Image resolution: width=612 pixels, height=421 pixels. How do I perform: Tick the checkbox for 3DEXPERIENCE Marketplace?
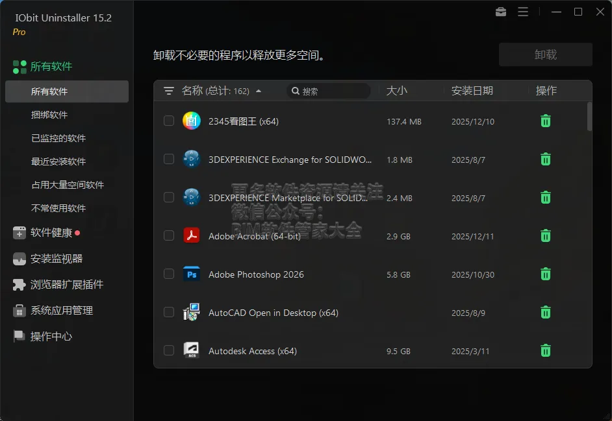pyautogui.click(x=169, y=197)
